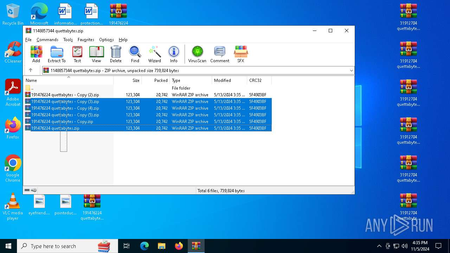Open Microsoft Edge from the taskbar
The width and height of the screenshot is (450, 253).
point(144,246)
